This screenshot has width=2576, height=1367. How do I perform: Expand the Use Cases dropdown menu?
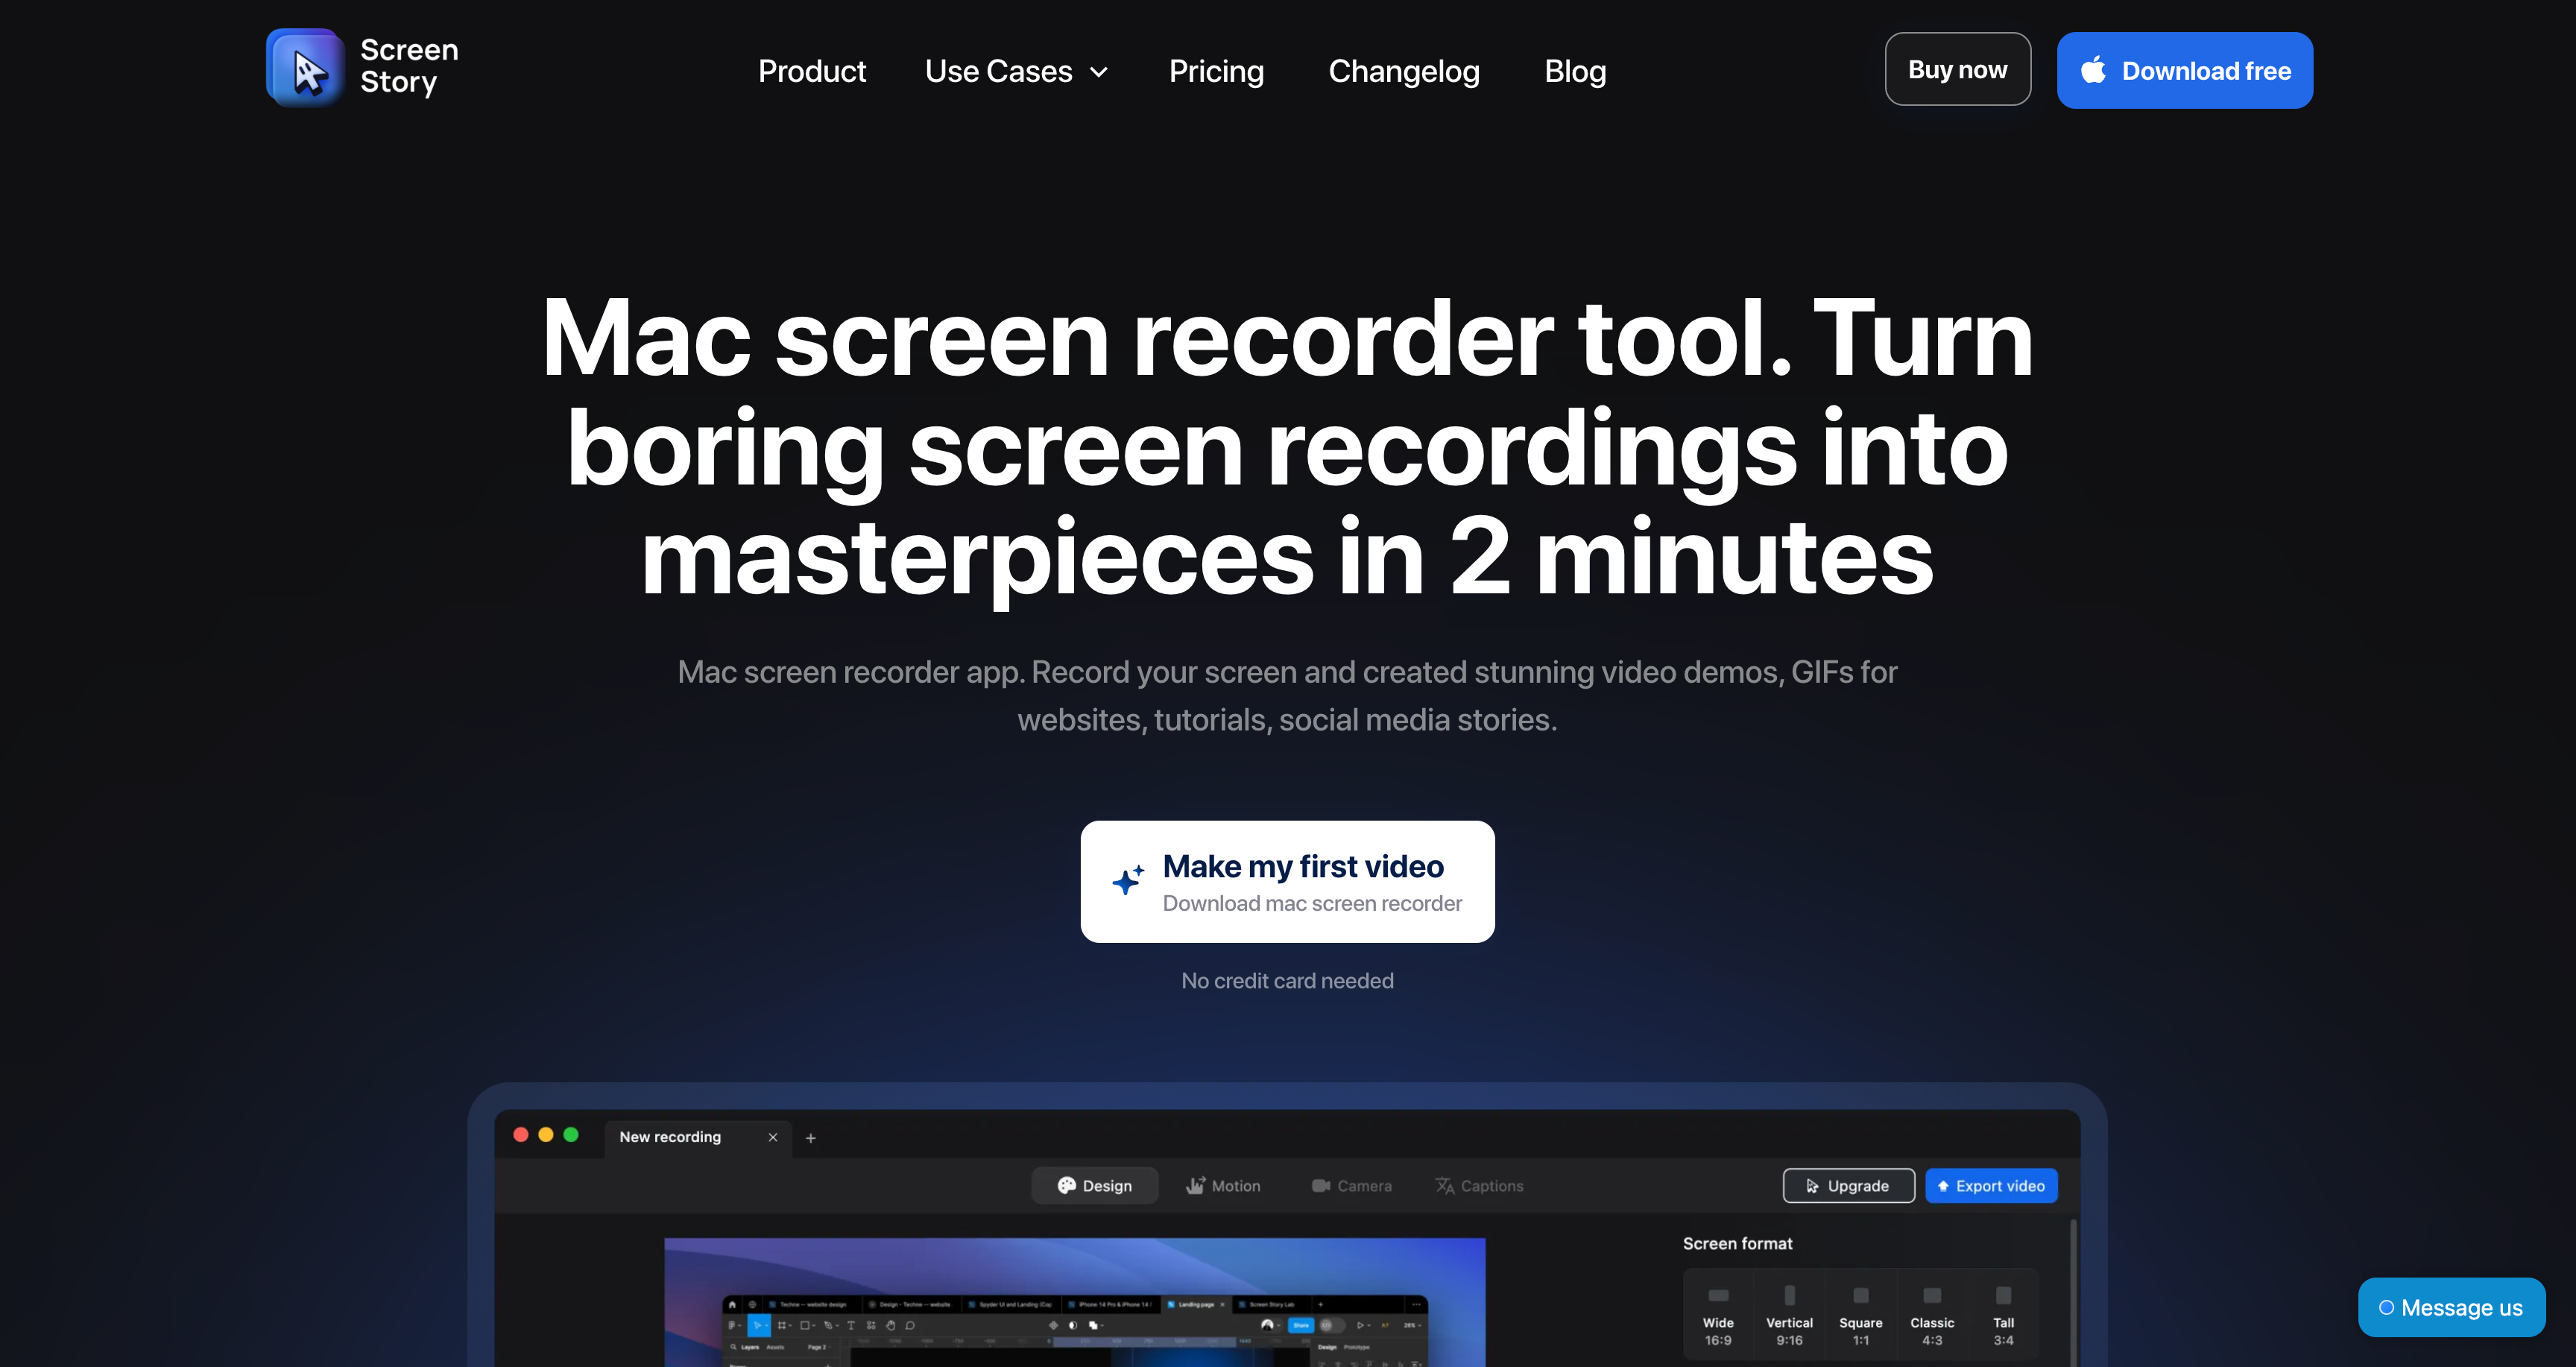pos(1016,71)
